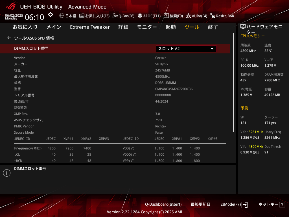289x217 pixels.
Task: Click 最終更新日 button
Action: pos(200,205)
